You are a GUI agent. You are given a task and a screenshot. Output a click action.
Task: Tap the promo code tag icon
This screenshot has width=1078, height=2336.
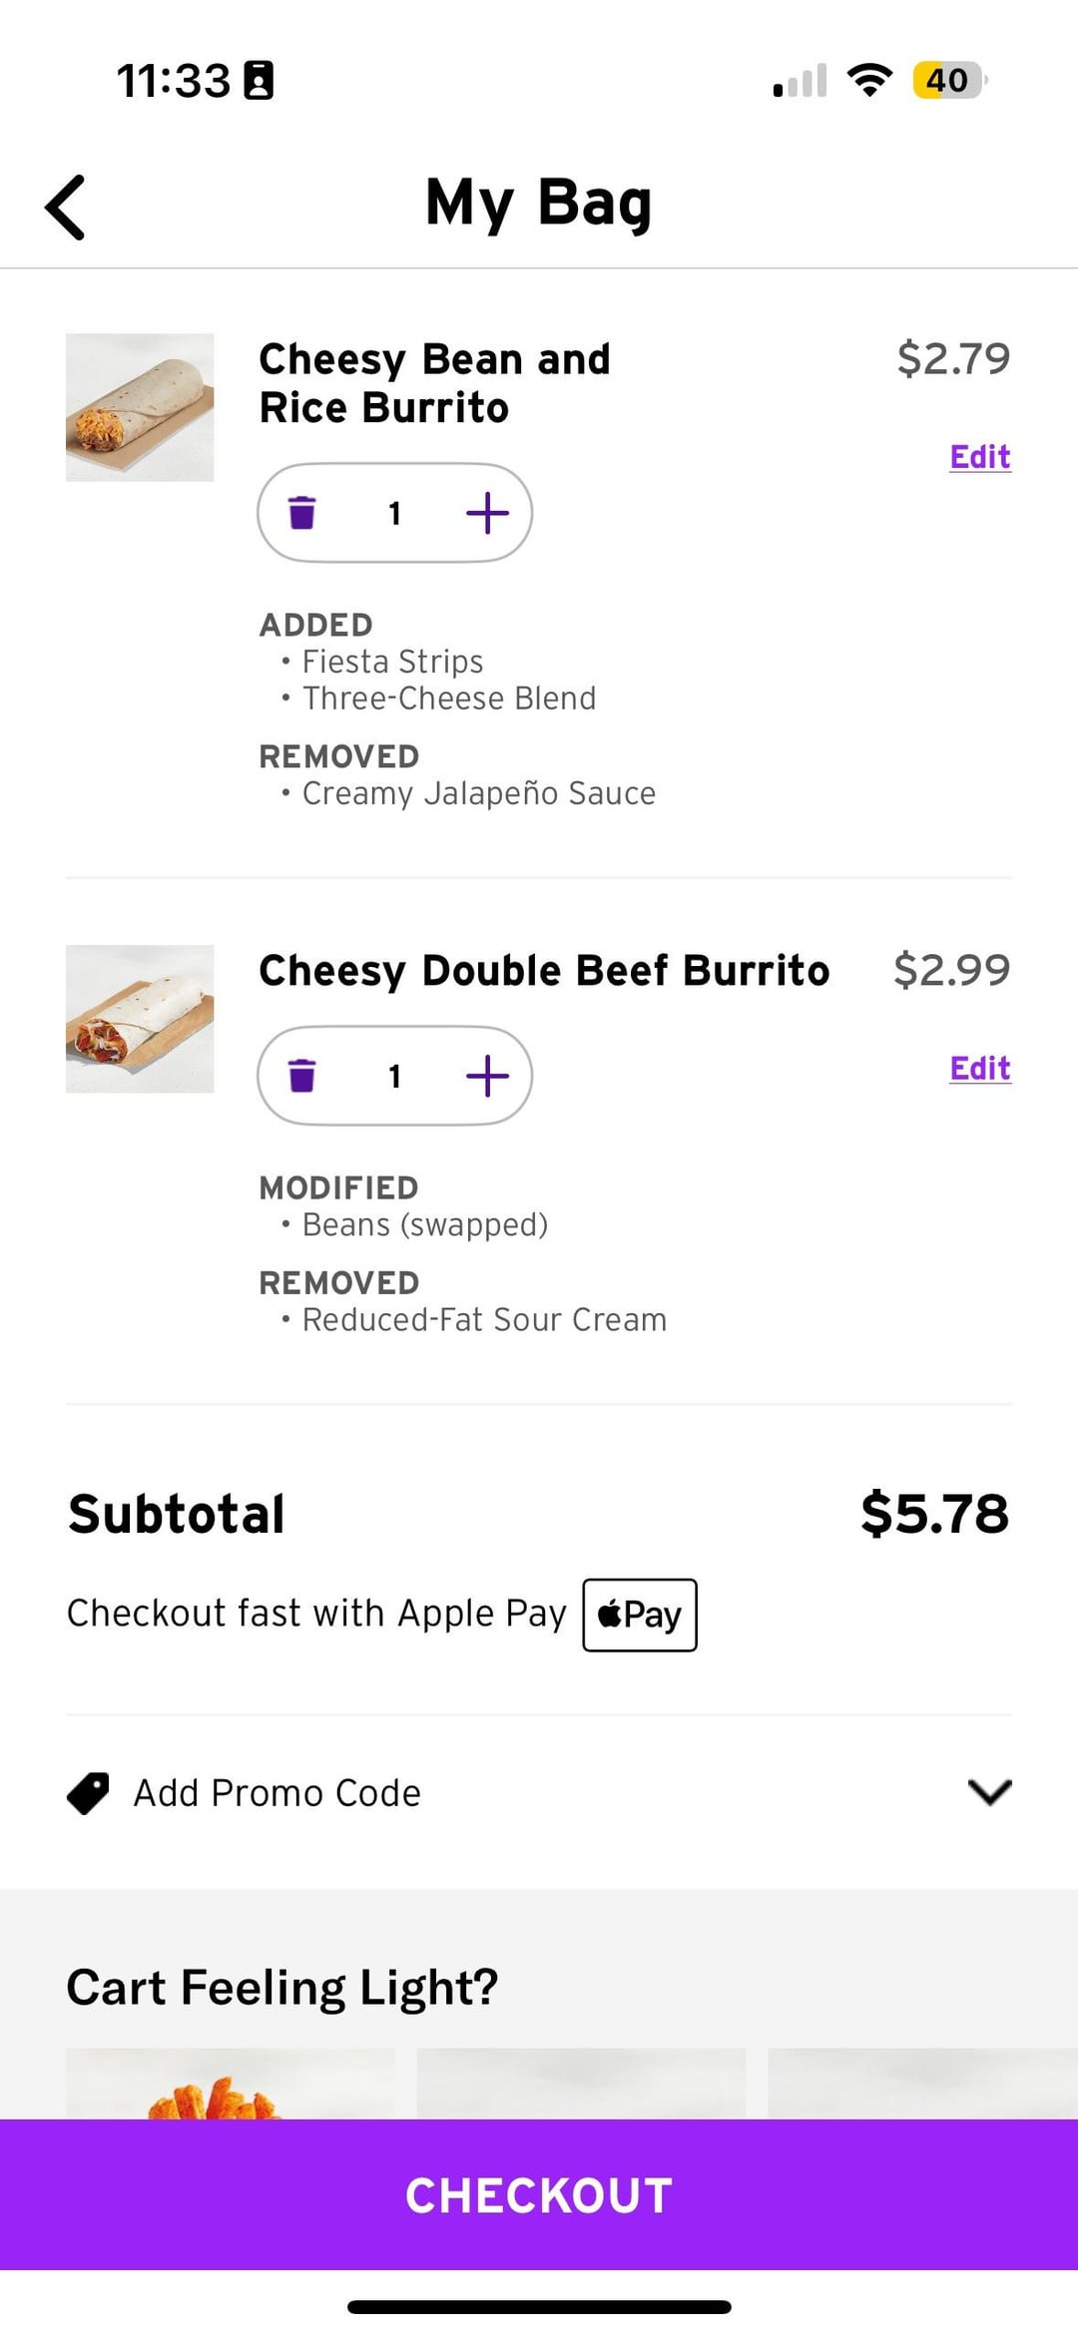(88, 1793)
